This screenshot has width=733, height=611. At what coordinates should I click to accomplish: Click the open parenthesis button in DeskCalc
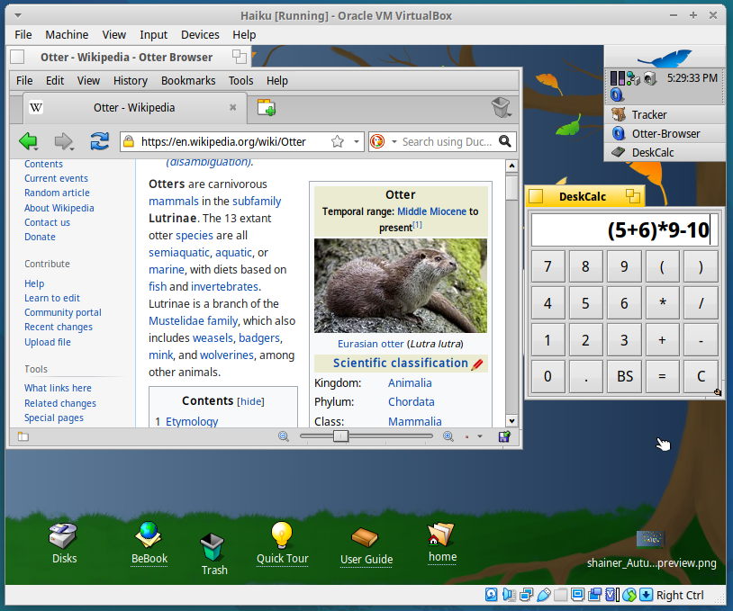(x=662, y=266)
